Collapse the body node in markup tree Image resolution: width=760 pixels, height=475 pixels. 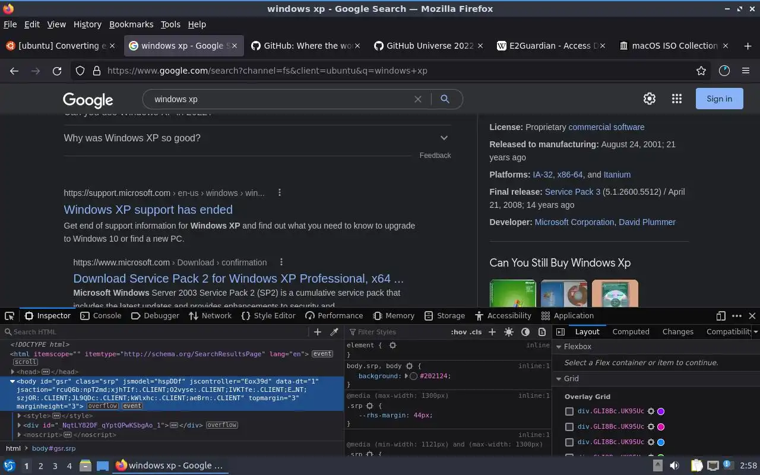pos(12,381)
